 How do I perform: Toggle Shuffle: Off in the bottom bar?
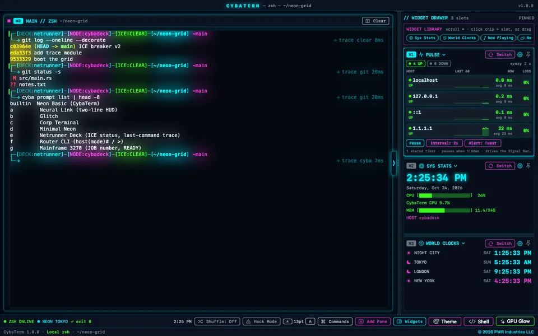pyautogui.click(x=217, y=321)
